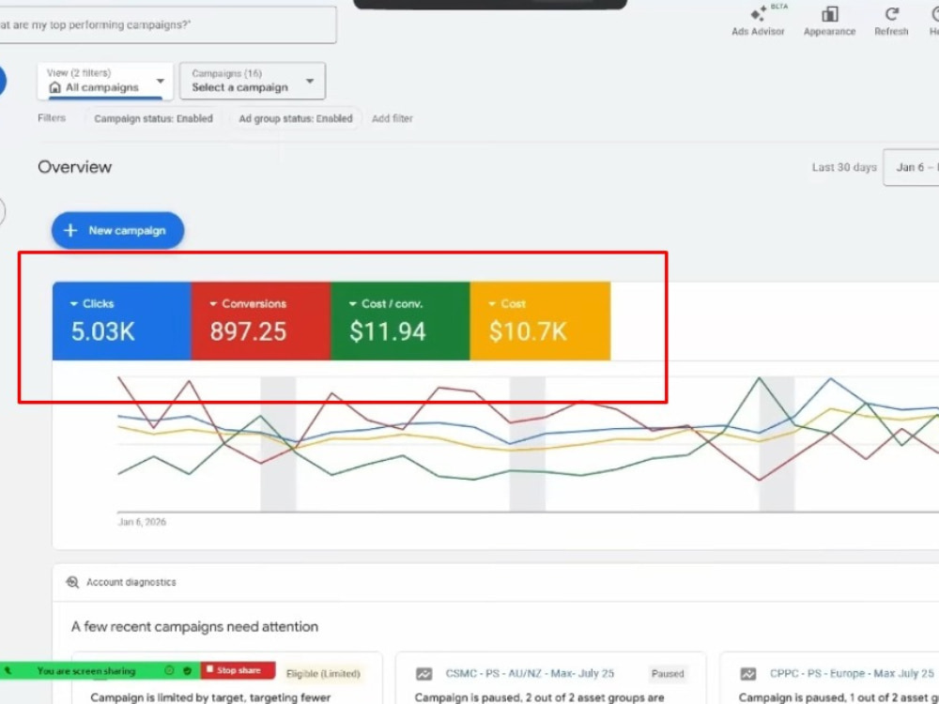Click the $10.7K cost value
The width and height of the screenshot is (939, 704).
click(528, 331)
